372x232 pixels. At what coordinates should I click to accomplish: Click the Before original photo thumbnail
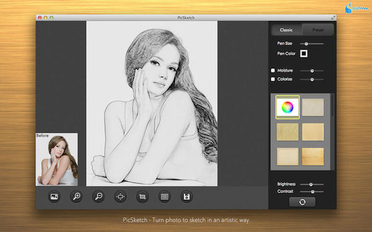tap(56, 159)
